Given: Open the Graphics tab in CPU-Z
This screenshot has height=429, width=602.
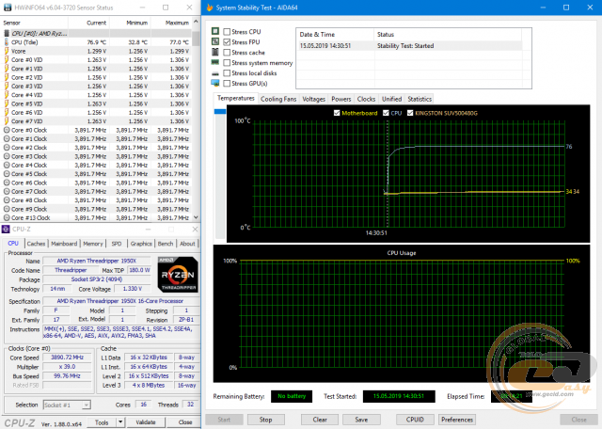Looking at the screenshot, I should pyautogui.click(x=141, y=244).
